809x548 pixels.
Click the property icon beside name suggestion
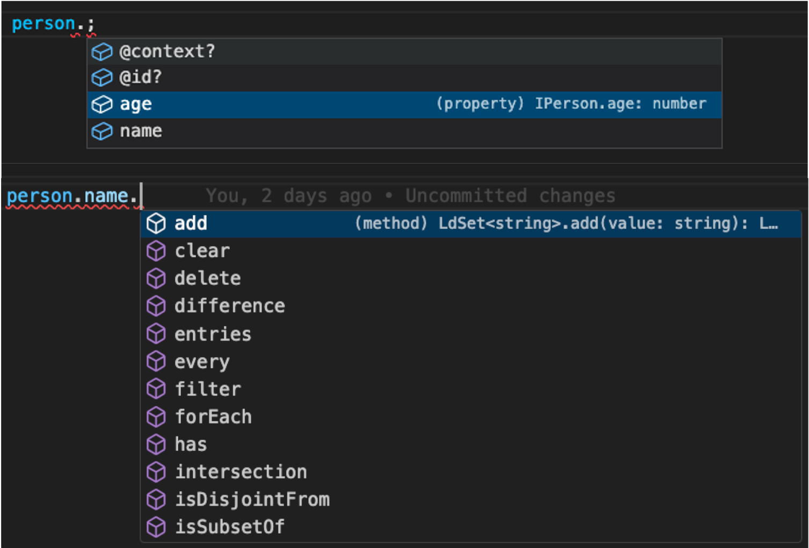tap(101, 131)
